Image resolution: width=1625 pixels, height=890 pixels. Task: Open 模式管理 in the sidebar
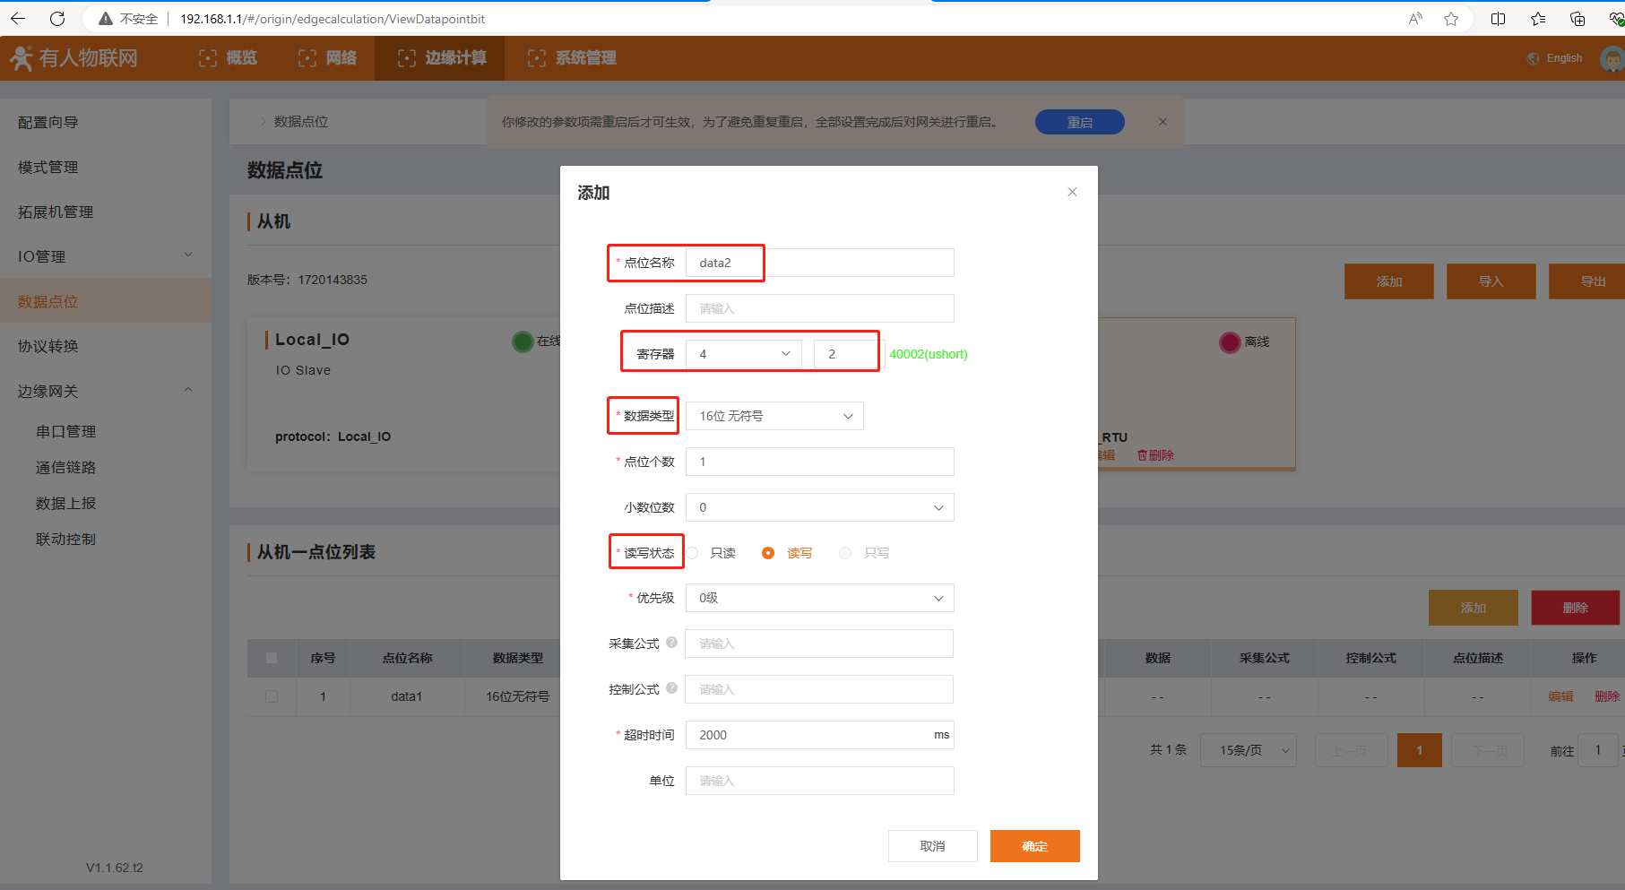(48, 167)
